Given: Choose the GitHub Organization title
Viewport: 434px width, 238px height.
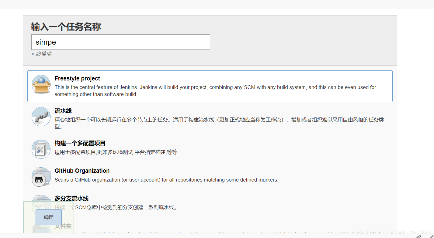Looking at the screenshot, I should 82,171.
